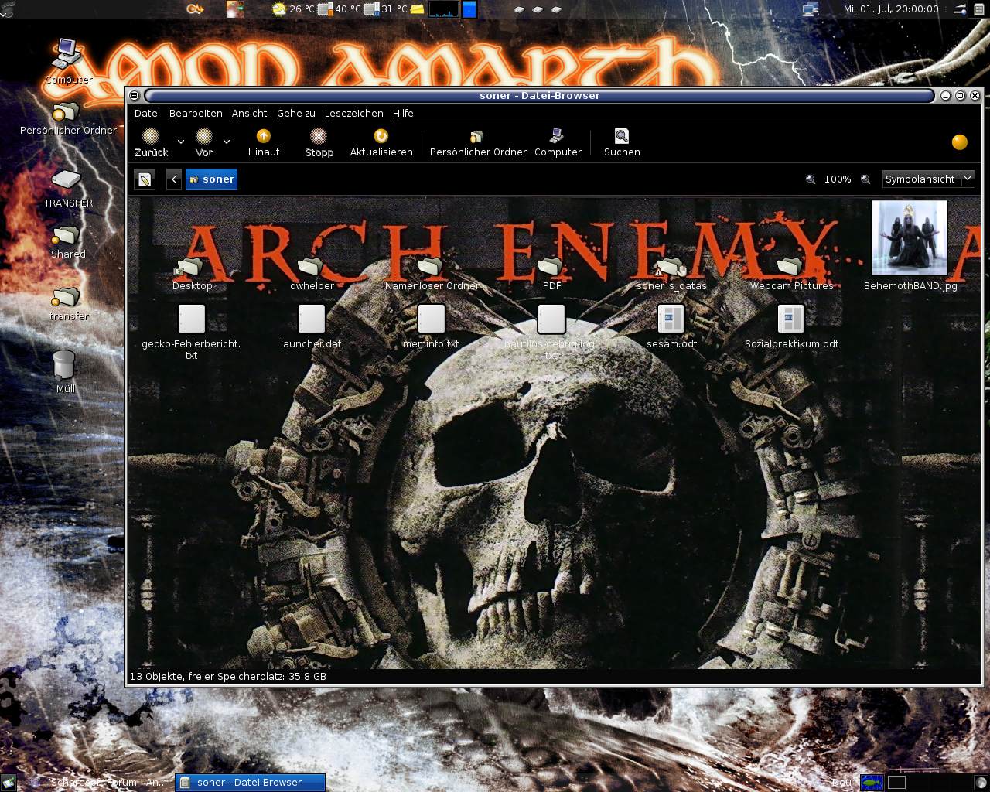Click the path bar left scroll arrow
This screenshot has height=792, width=990.
pyautogui.click(x=174, y=179)
